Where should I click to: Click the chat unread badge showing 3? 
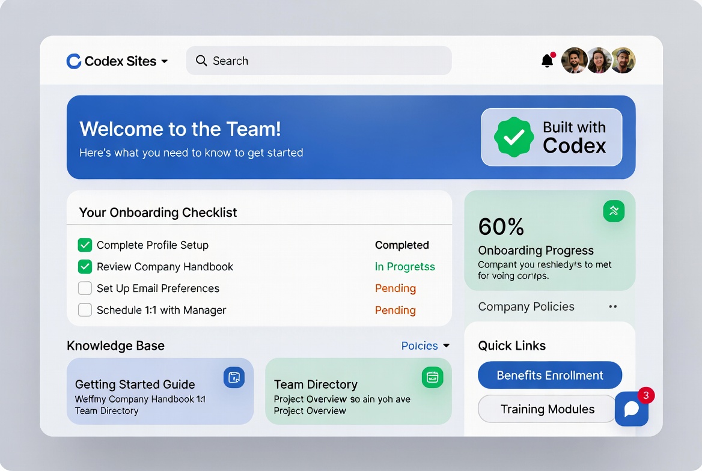pos(646,395)
